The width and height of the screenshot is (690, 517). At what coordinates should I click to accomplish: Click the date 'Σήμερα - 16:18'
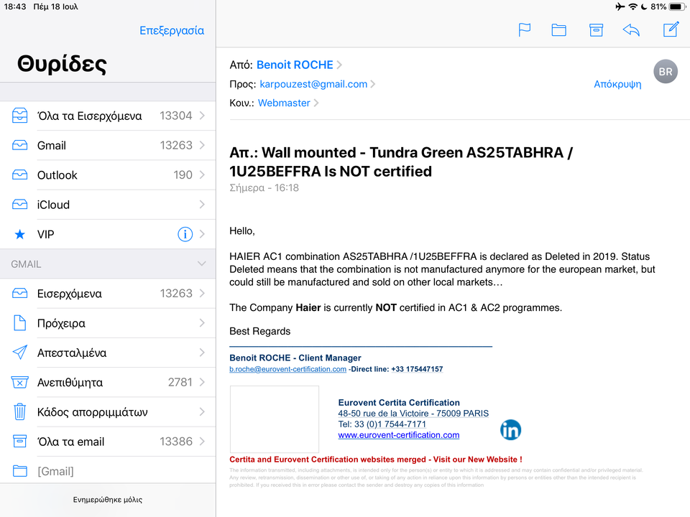264,187
